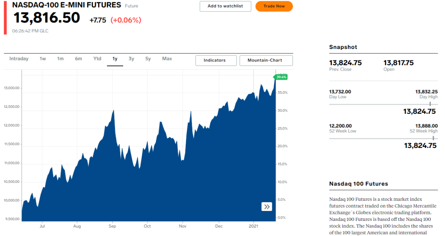
Task: Click the Prev. Close value 13,824.75
Action: 345,63
